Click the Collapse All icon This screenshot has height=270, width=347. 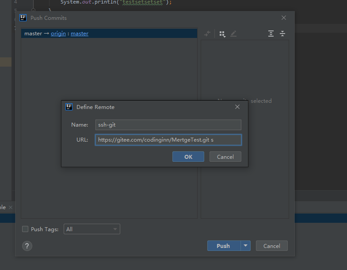[x=282, y=34]
